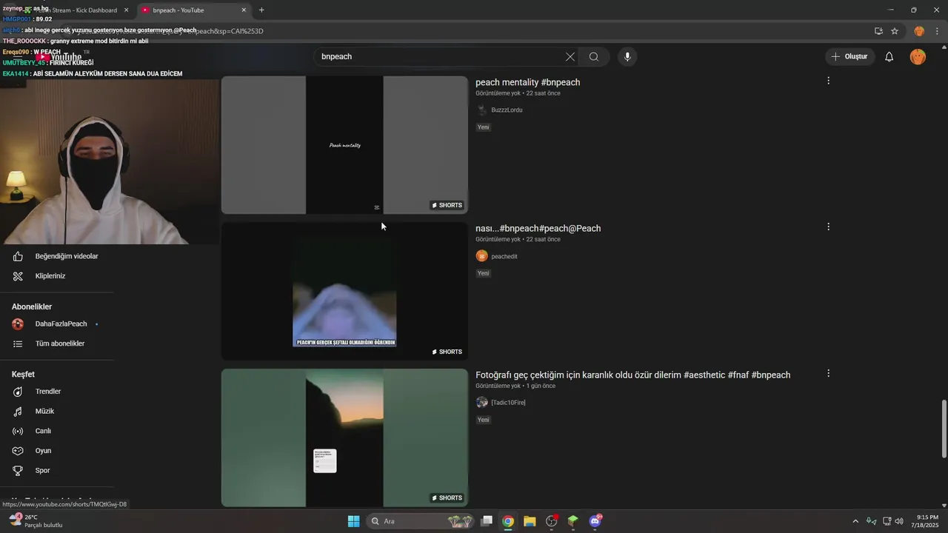This screenshot has width=948, height=533.
Task: Close the bnpeach YouTube tab
Action: point(244,10)
